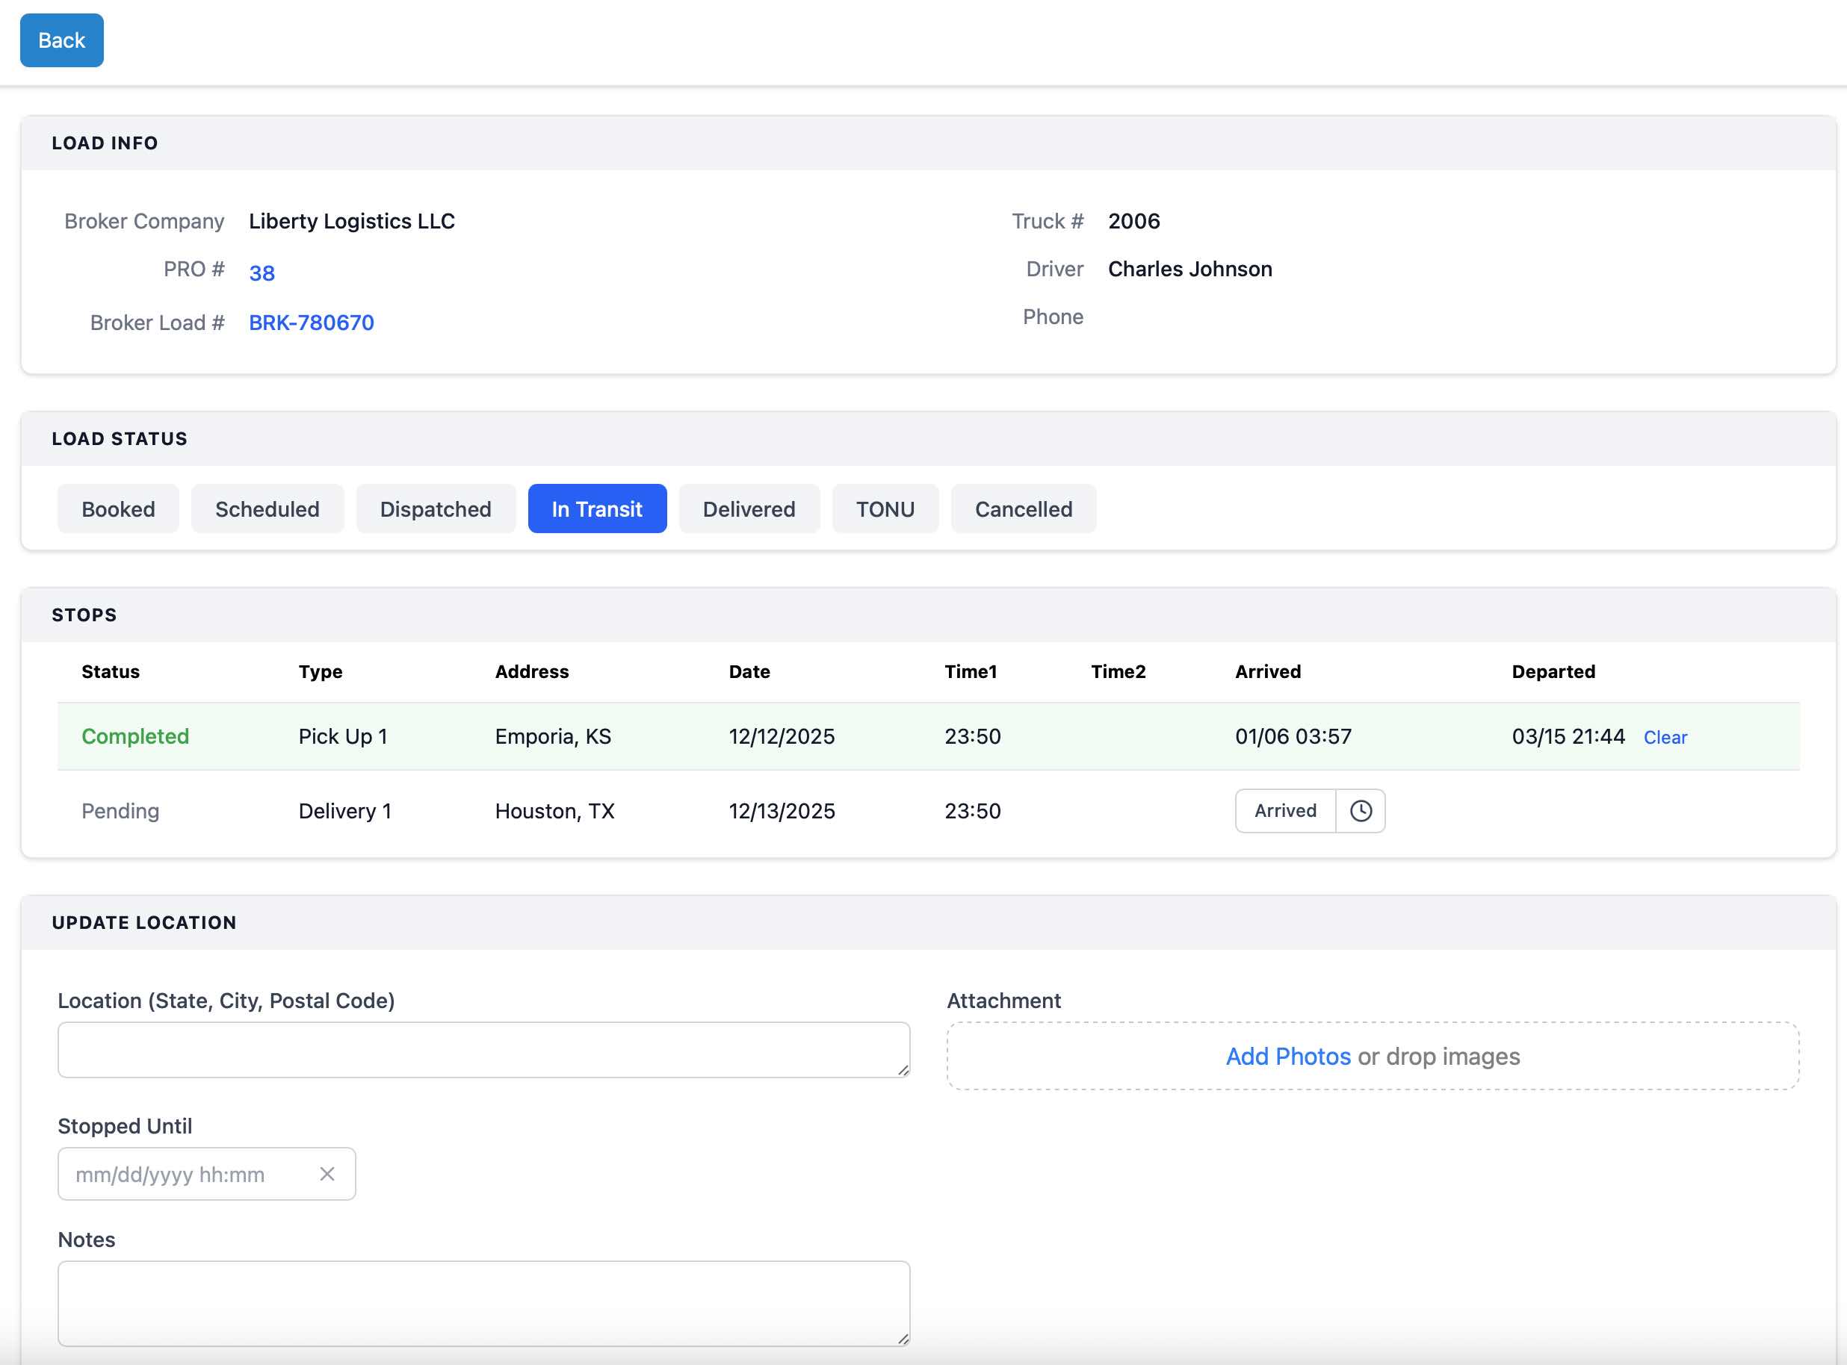Viewport: 1847px width, 1365px height.
Task: Select the TONU status option
Action: pyautogui.click(x=885, y=509)
